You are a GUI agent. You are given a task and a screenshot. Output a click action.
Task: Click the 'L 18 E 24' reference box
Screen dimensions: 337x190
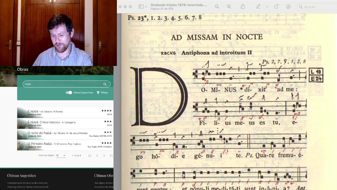(316, 75)
